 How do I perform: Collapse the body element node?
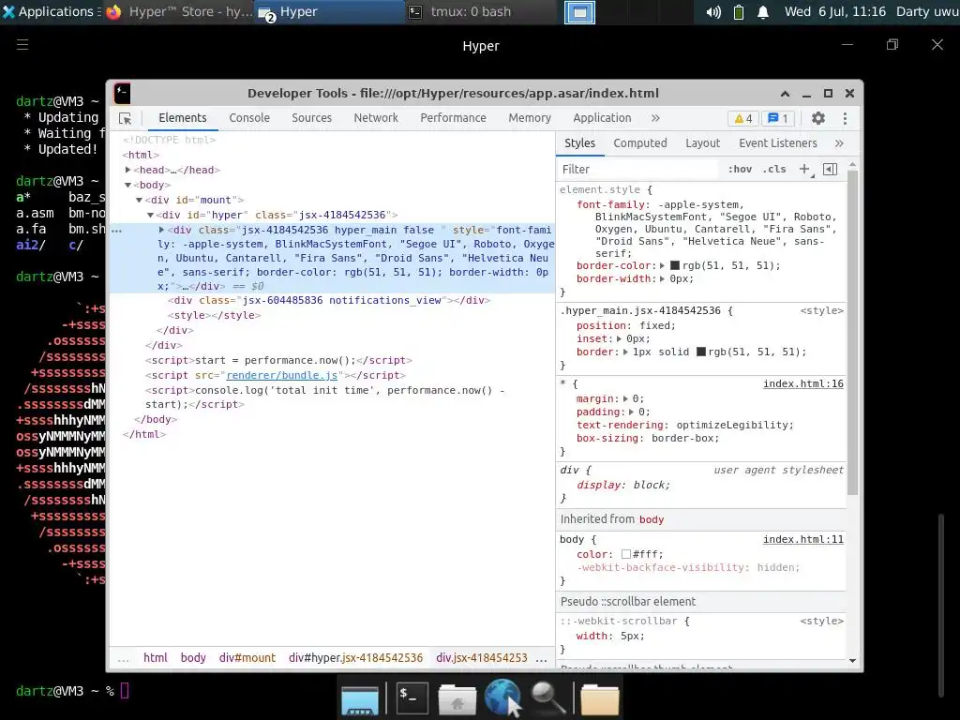pyautogui.click(x=127, y=185)
